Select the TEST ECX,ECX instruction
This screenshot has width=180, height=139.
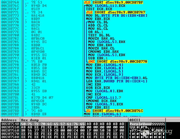pyautogui.click(x=99, y=9)
